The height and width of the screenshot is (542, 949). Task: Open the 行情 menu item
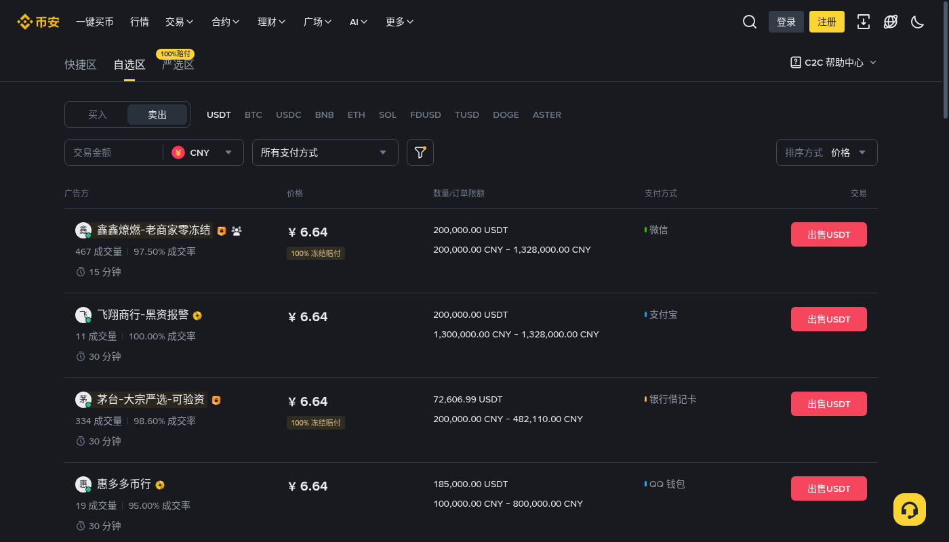click(x=140, y=22)
